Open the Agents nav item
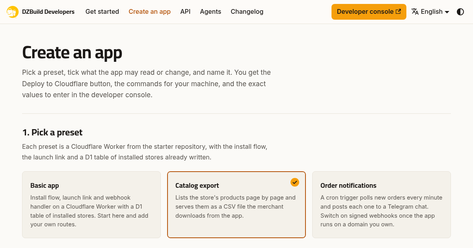The image size is (473, 248). click(x=210, y=12)
